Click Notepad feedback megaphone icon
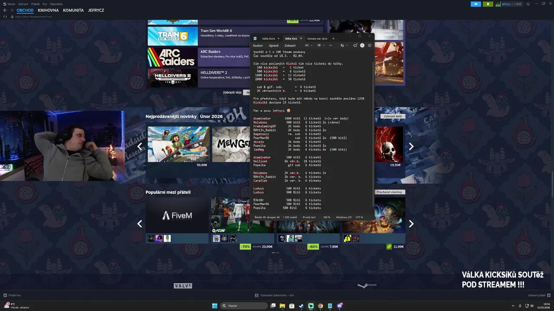554x311 pixels. (355, 45)
